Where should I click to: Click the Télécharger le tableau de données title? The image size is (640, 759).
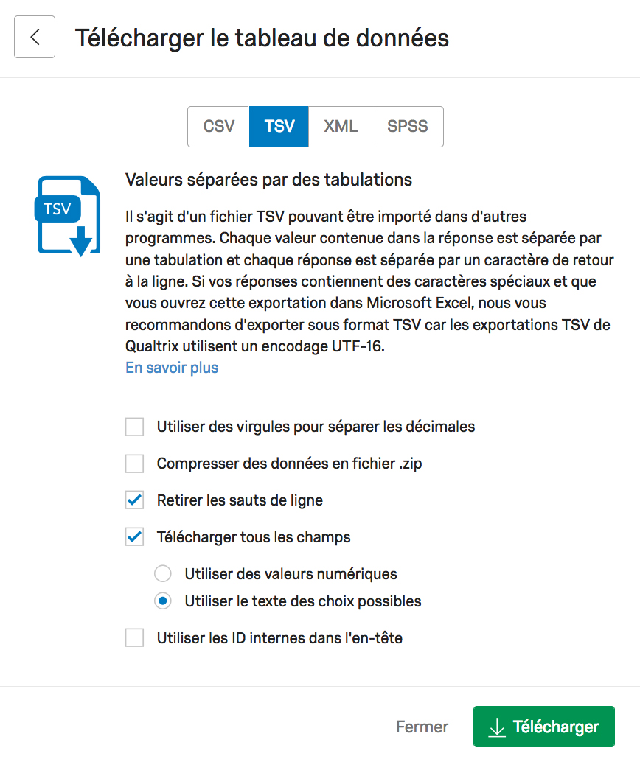tap(262, 38)
